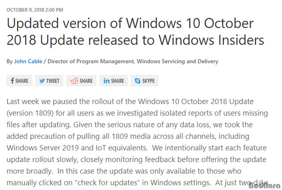The height and width of the screenshot is (190, 282).
Task: Click the October 9, 2018 date stamp
Action: 35,10
